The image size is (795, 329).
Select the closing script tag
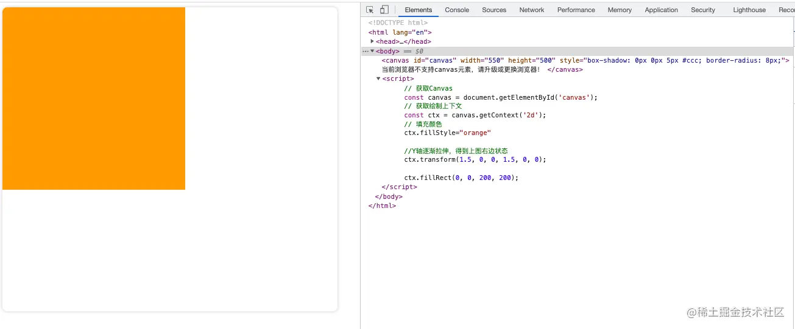pyautogui.click(x=399, y=187)
